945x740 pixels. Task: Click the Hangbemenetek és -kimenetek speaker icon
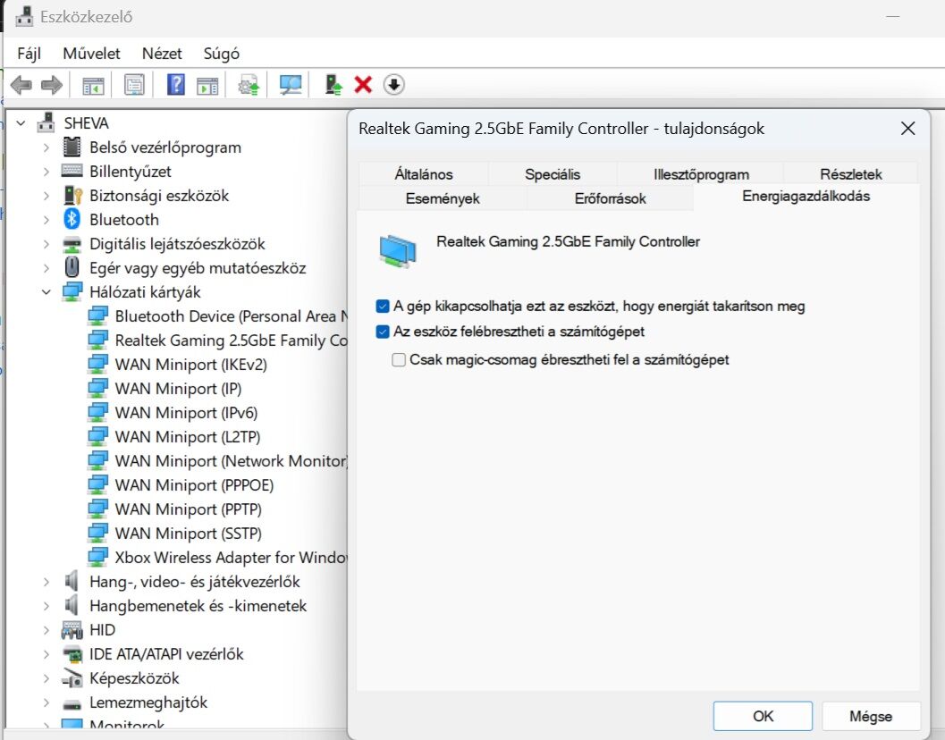[x=72, y=606]
